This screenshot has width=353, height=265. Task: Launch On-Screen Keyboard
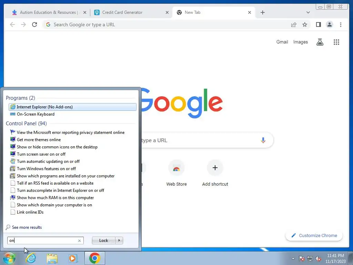click(x=72, y=114)
